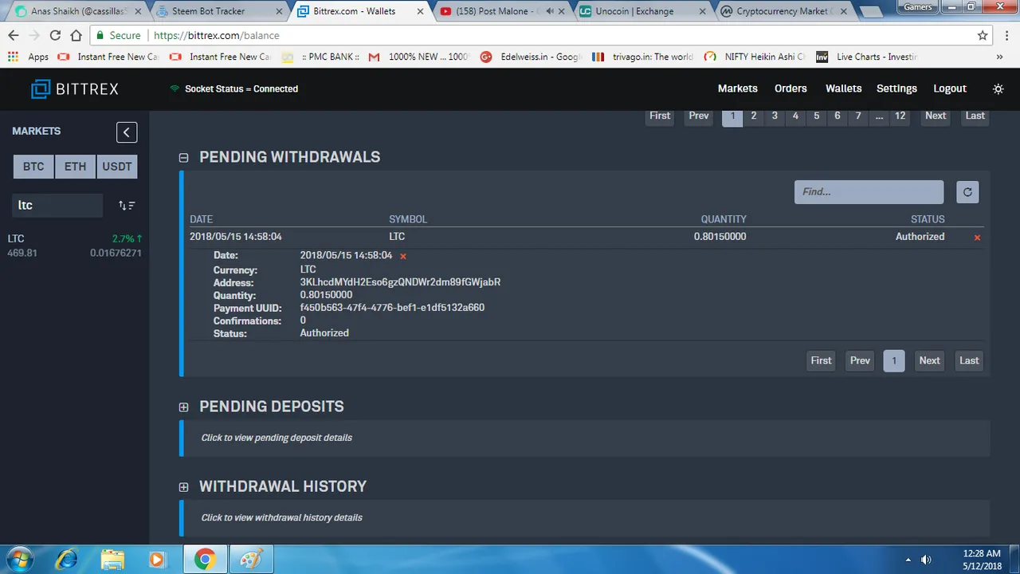Image resolution: width=1020 pixels, height=574 pixels.
Task: Click Logout
Action: coord(950,88)
